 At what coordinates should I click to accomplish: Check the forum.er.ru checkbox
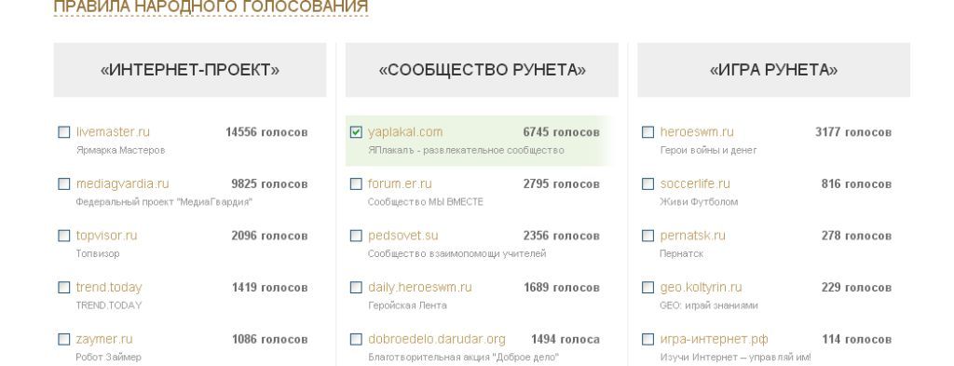[356, 183]
